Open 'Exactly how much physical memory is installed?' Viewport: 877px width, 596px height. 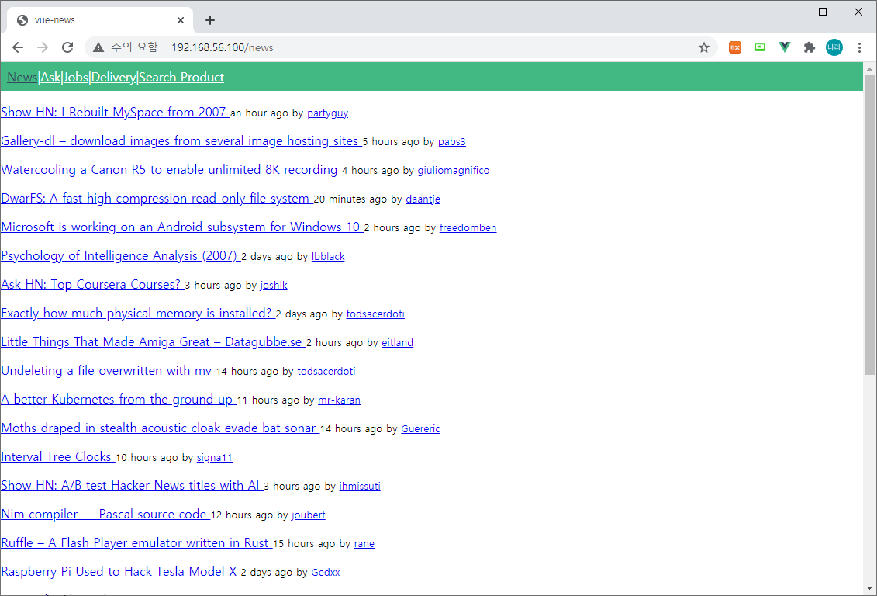click(137, 313)
